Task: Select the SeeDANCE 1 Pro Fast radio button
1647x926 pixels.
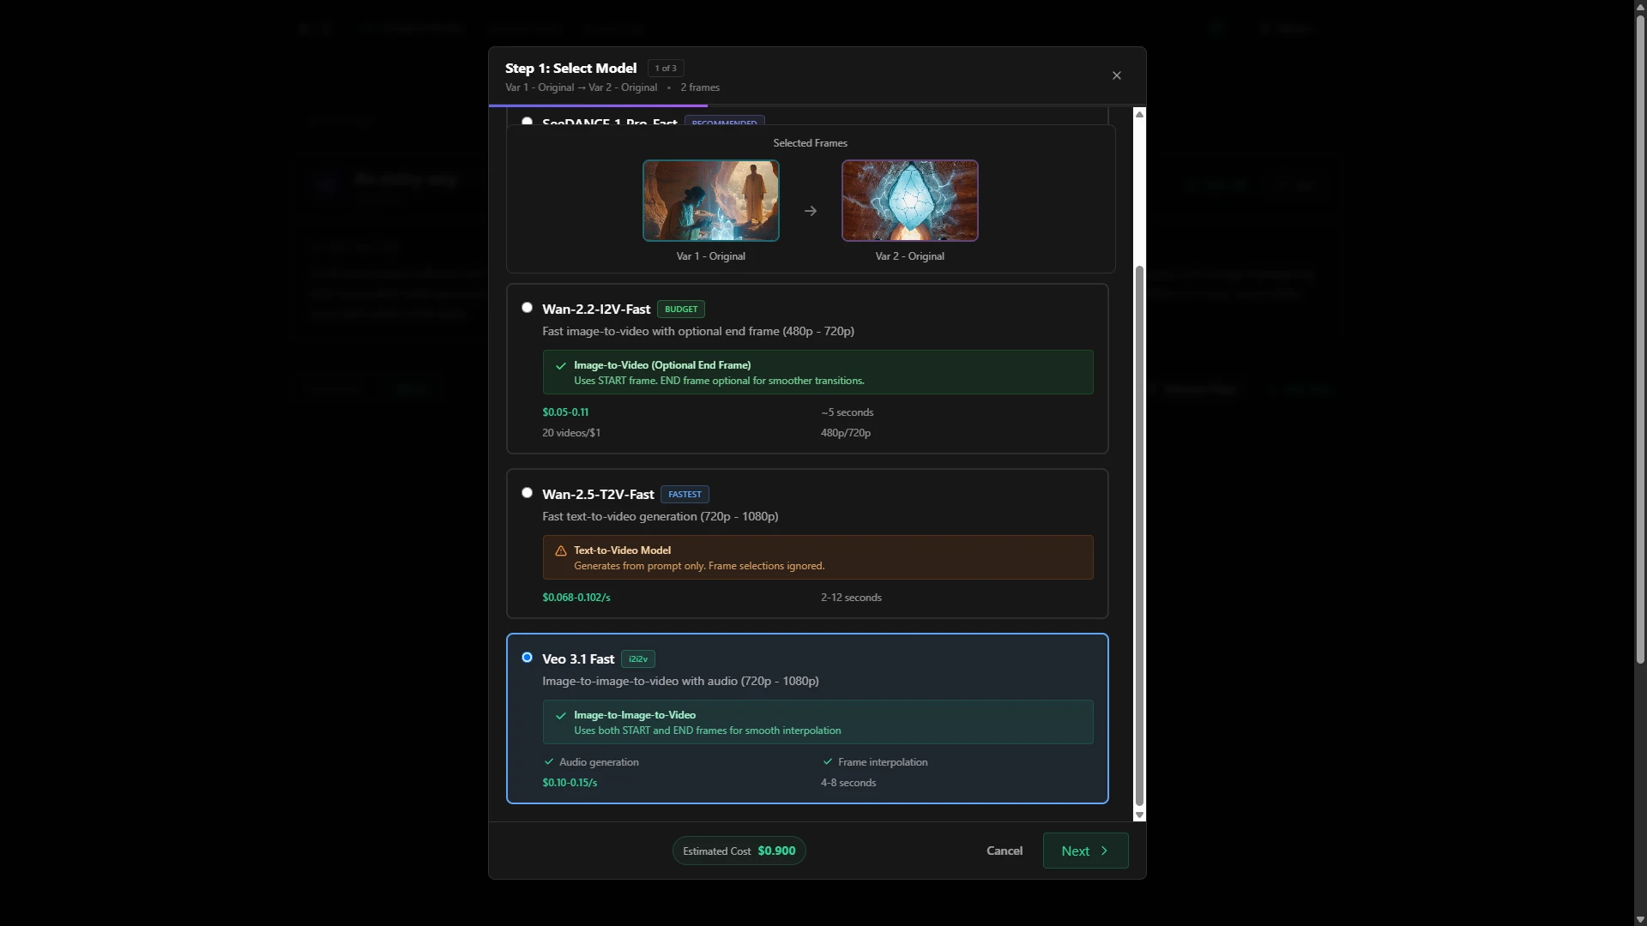Action: [x=528, y=121]
